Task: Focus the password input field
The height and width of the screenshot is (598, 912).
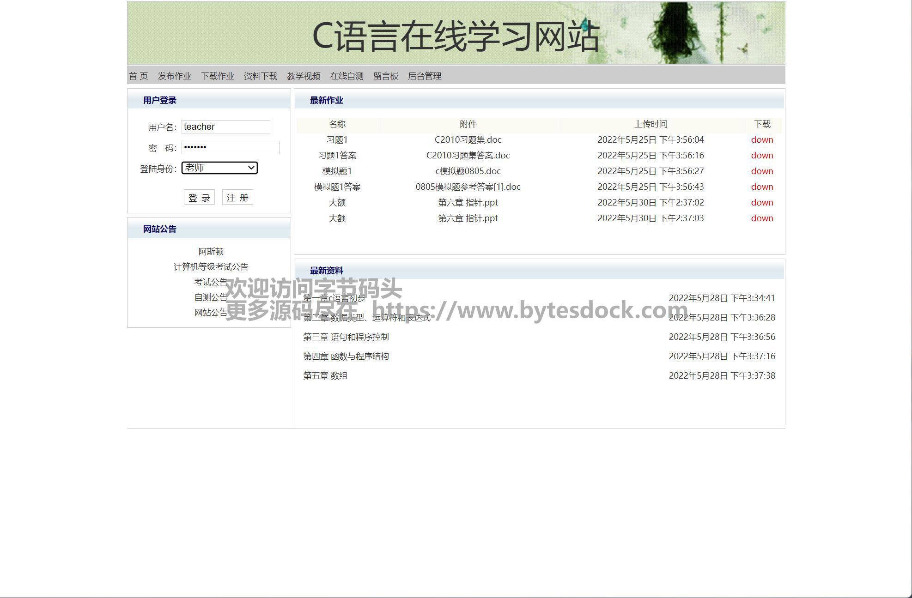Action: coord(230,147)
